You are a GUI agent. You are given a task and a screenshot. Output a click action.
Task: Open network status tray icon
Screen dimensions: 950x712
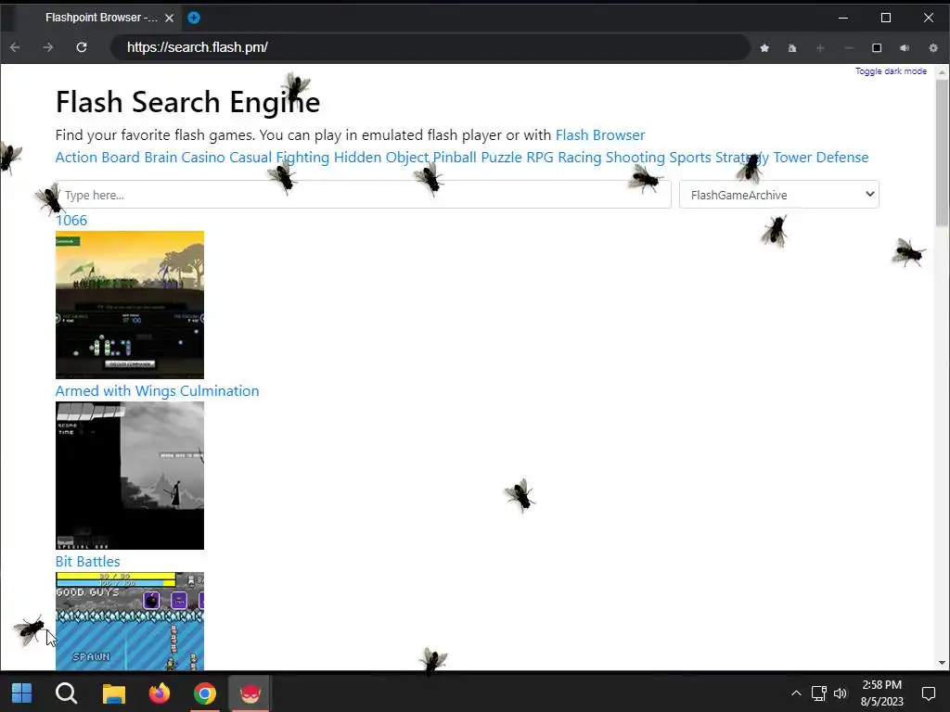tap(818, 693)
